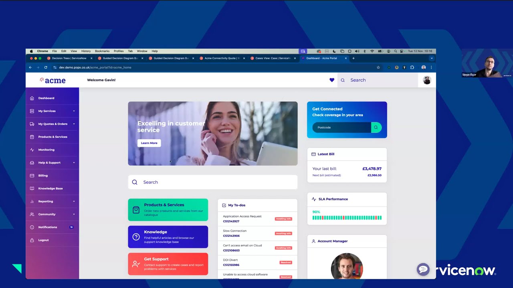The image size is (513, 288).
Task: Click the Help & Support sidebar icon
Action: pyautogui.click(x=32, y=162)
